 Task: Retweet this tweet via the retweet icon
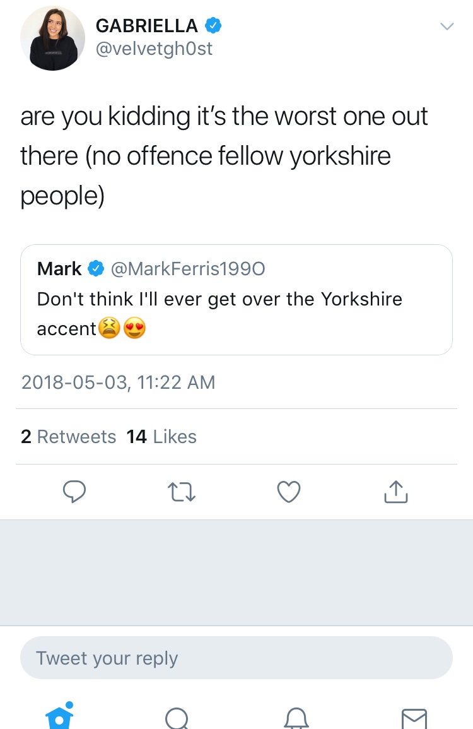point(182,492)
